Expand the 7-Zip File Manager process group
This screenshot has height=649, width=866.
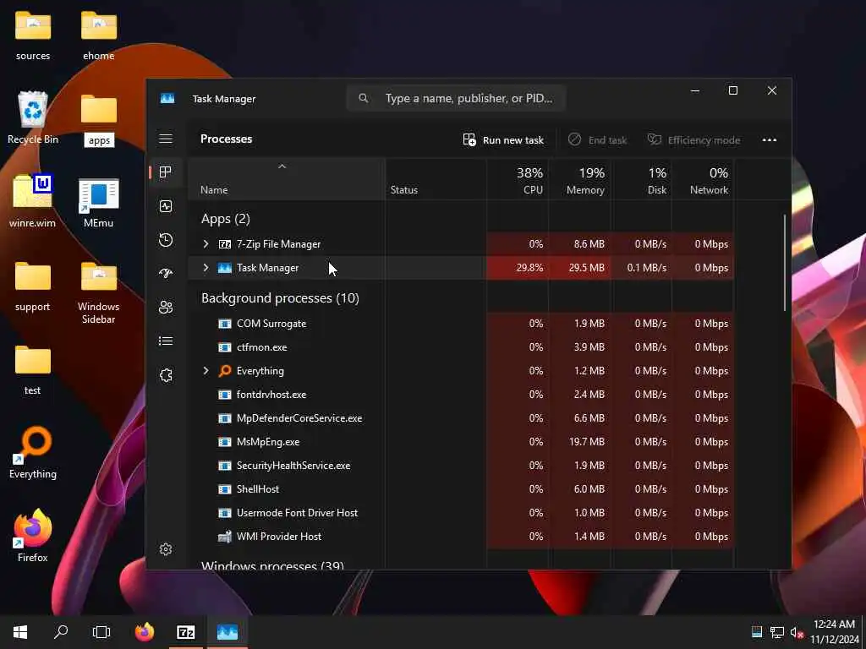tap(206, 244)
